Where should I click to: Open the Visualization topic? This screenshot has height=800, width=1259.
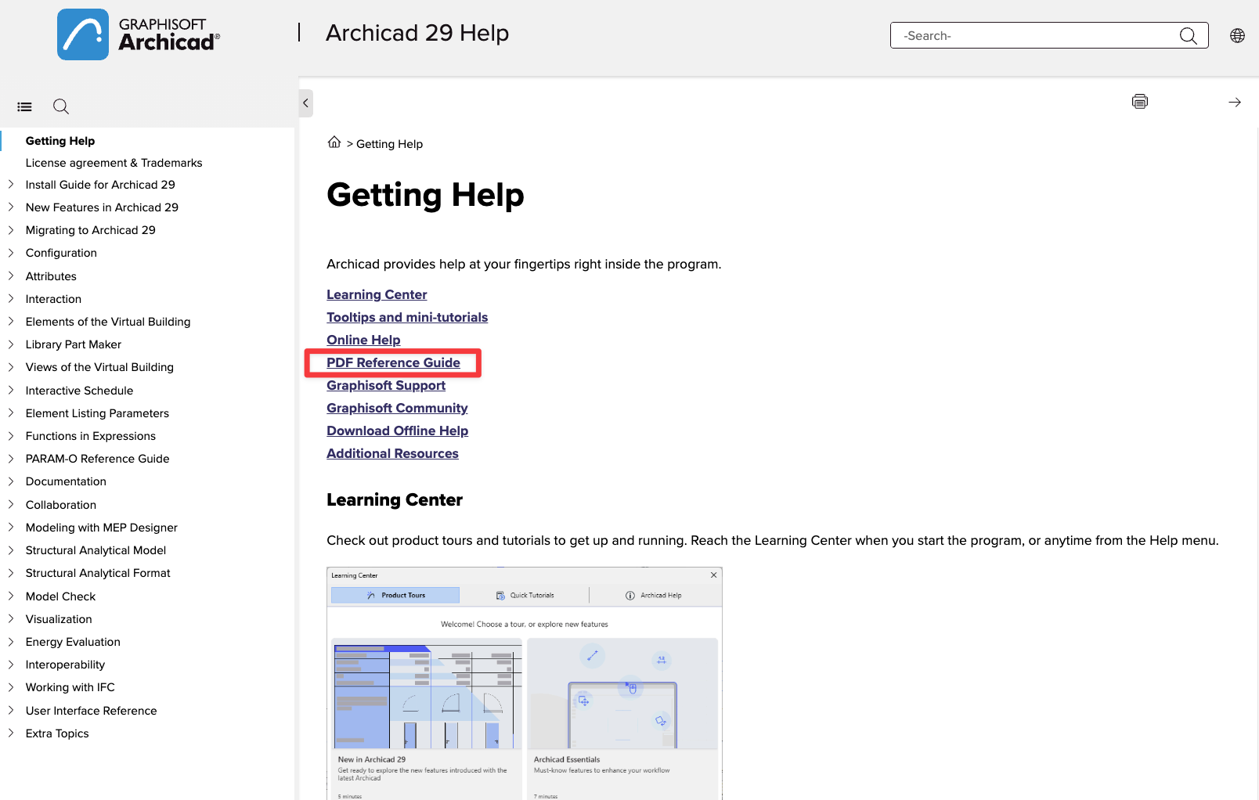click(59, 619)
